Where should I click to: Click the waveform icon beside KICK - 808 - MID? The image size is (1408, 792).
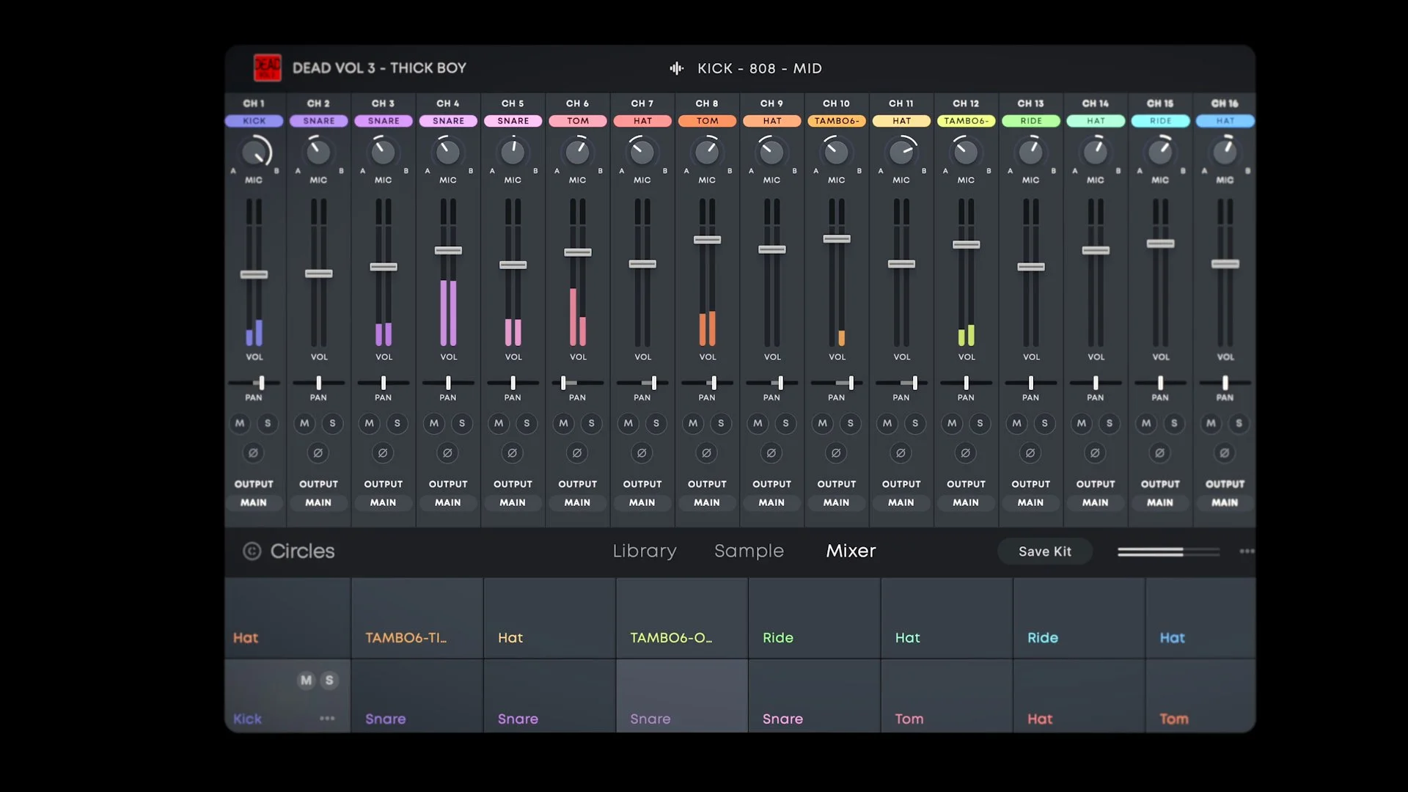coord(676,68)
